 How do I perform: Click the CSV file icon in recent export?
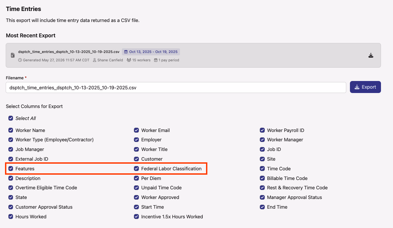coord(13,55)
